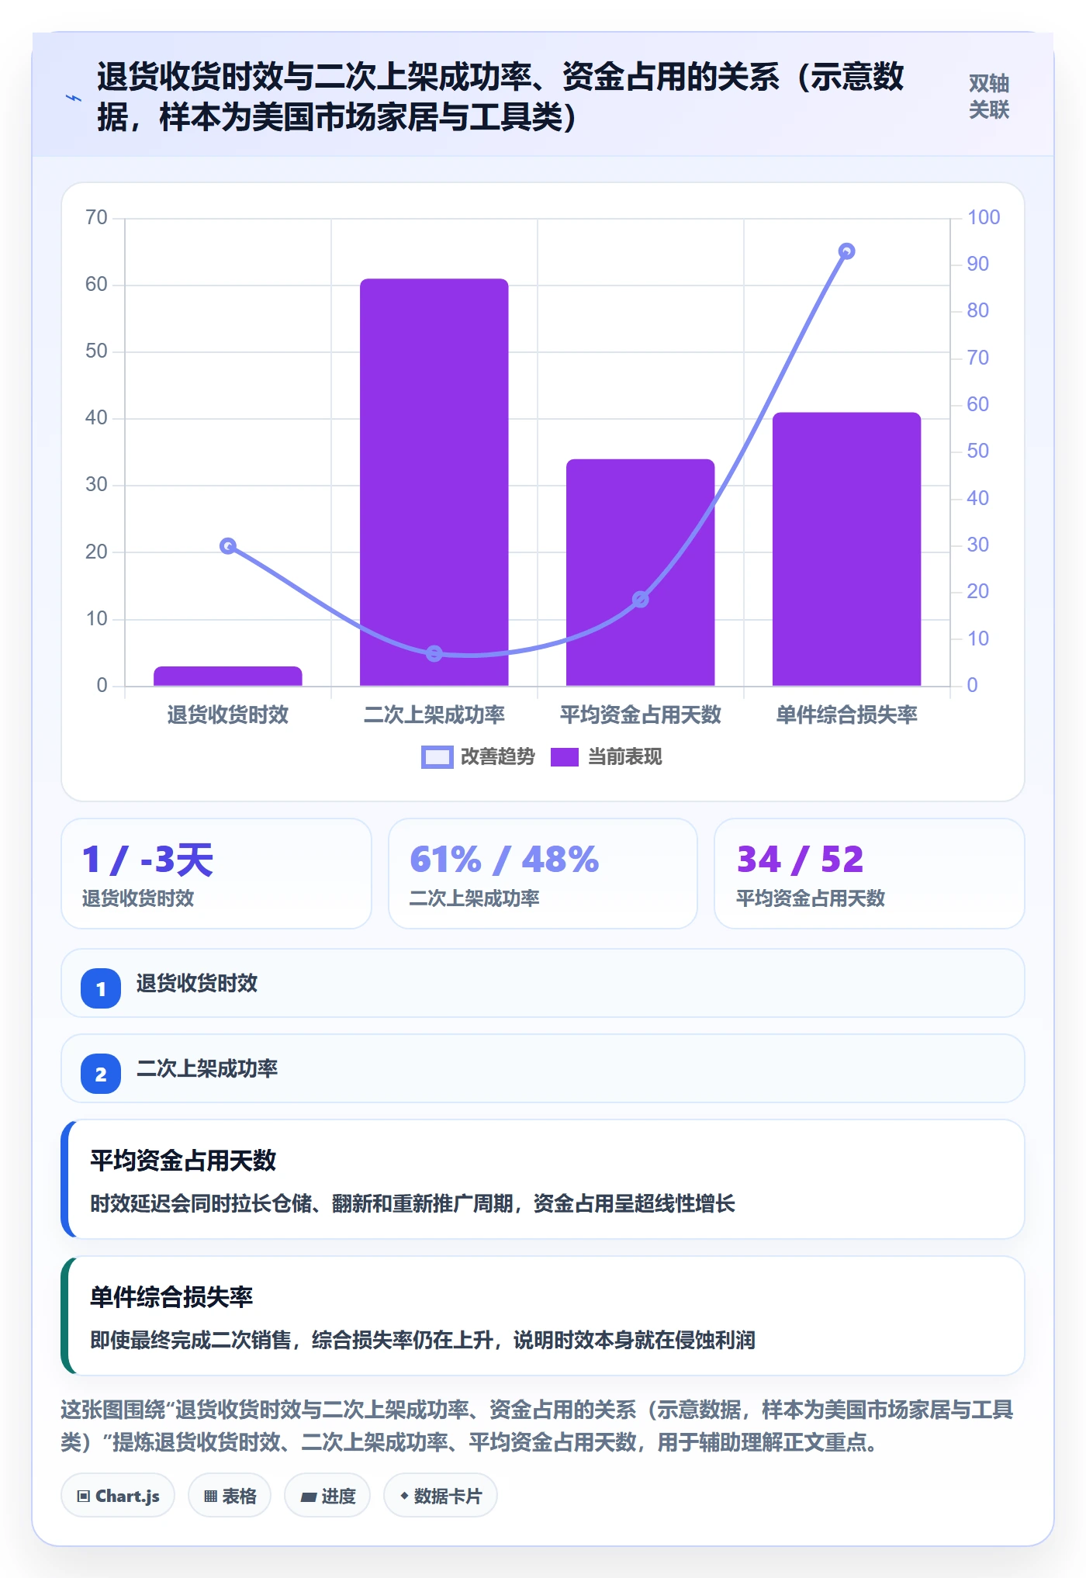Click the left axis value 70
This screenshot has width=1086, height=1578.
tap(96, 217)
